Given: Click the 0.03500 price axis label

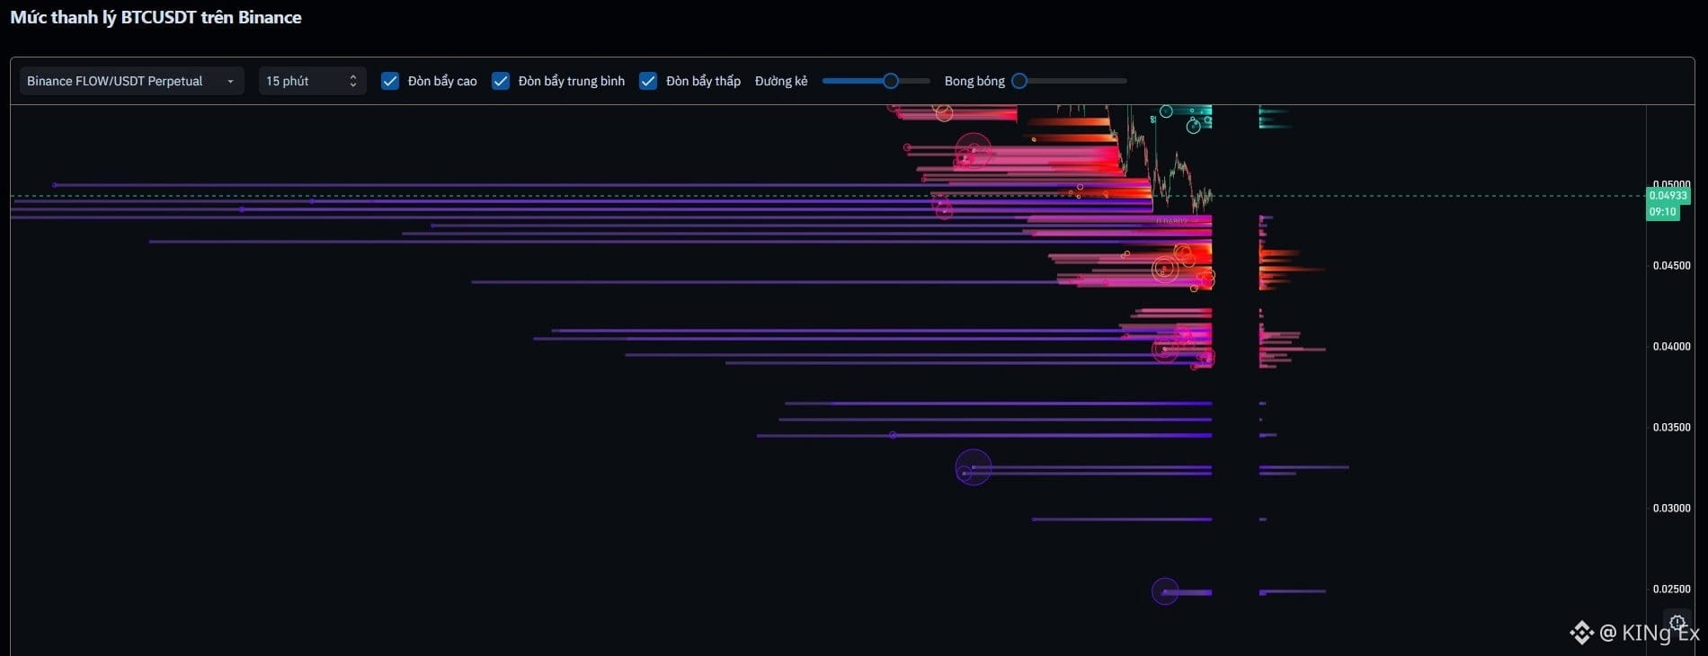Looking at the screenshot, I should [x=1671, y=428].
